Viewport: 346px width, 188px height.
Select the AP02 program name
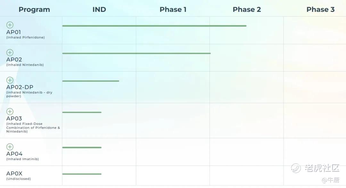click(14, 60)
